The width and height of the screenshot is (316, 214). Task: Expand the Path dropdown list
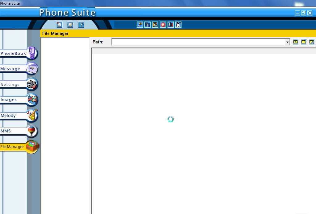point(287,42)
